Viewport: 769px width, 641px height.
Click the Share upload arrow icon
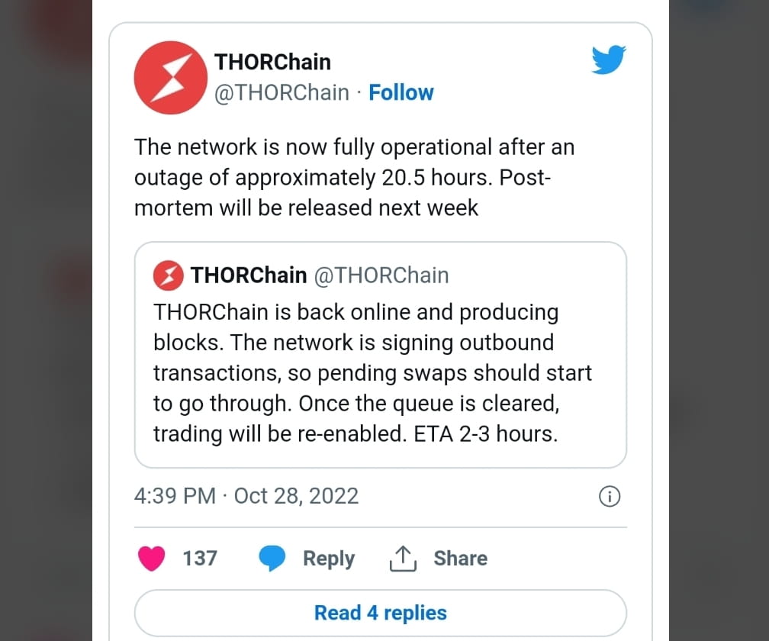pyautogui.click(x=402, y=558)
